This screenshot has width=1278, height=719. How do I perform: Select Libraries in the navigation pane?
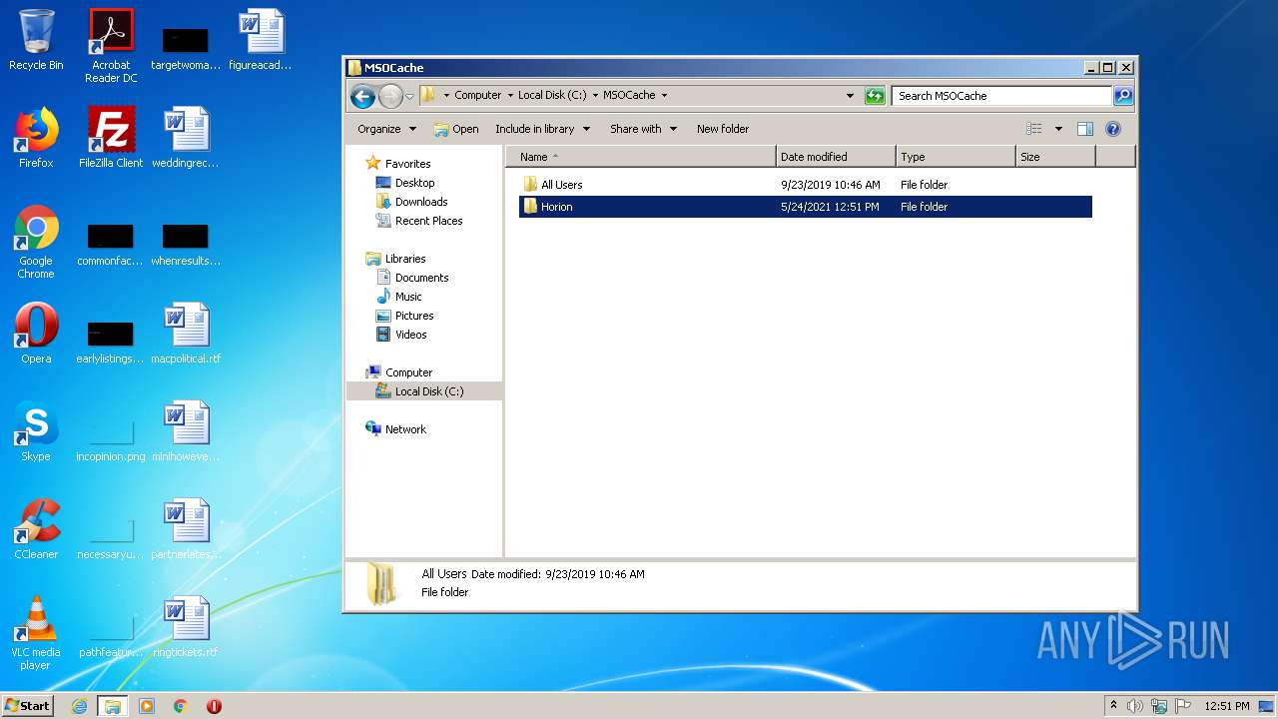(405, 259)
